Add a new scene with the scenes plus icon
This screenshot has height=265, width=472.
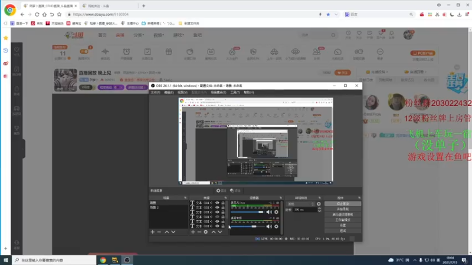point(153,232)
